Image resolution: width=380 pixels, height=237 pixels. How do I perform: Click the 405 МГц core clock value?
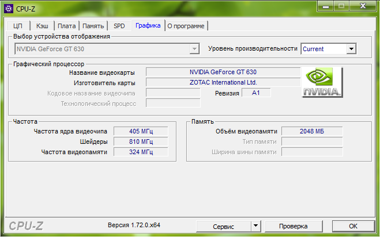point(141,131)
